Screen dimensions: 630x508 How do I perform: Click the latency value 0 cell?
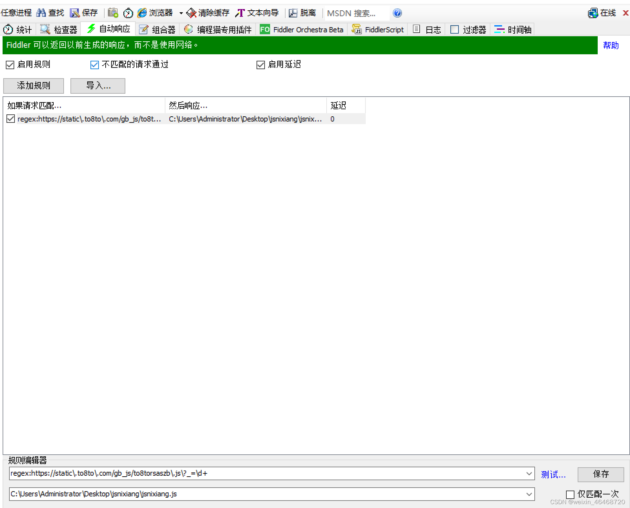coord(332,119)
